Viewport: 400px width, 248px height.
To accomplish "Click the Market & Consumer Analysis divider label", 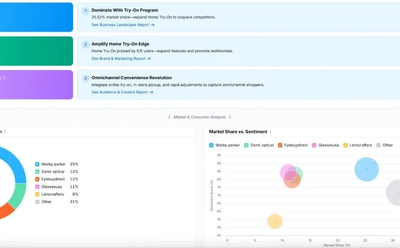I will pyautogui.click(x=199, y=117).
